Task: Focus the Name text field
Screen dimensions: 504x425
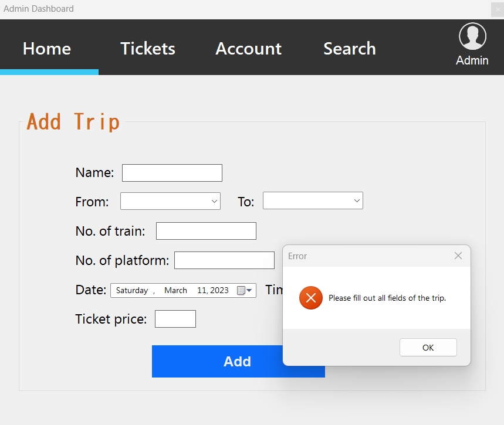Action: tap(172, 173)
